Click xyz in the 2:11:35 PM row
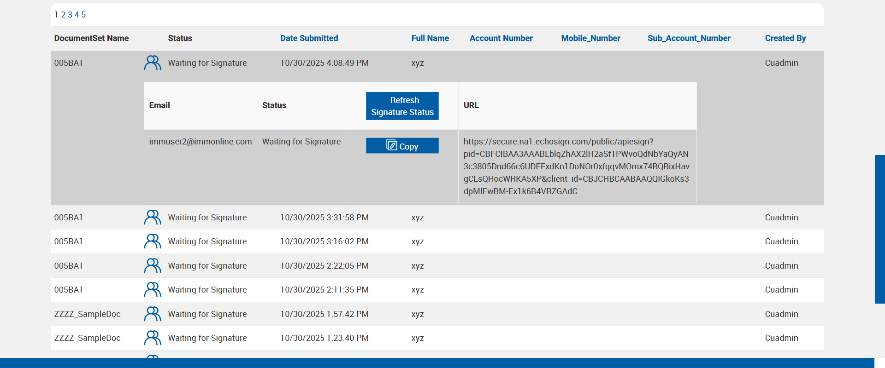The image size is (885, 368). 418,290
